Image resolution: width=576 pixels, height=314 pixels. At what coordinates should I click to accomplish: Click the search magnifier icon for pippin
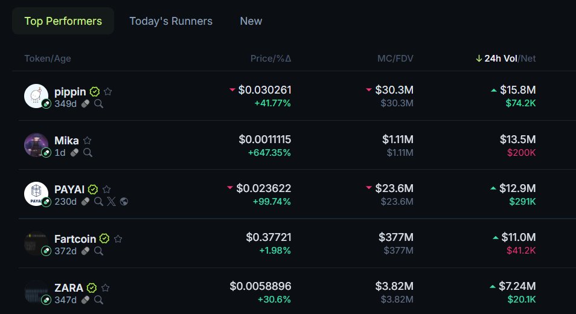coord(98,103)
